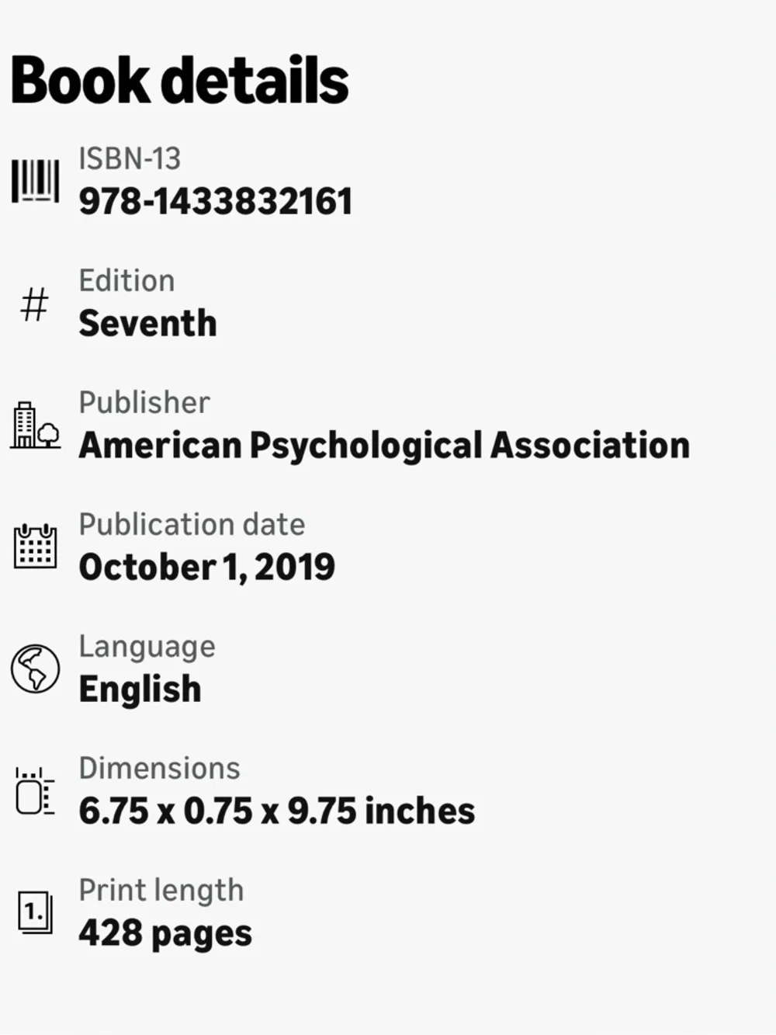
Task: Click the ruler dimensions icon
Action: click(35, 791)
